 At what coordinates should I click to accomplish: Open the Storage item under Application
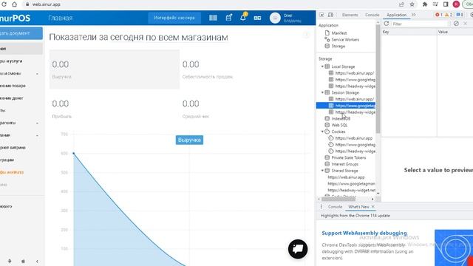(x=338, y=46)
